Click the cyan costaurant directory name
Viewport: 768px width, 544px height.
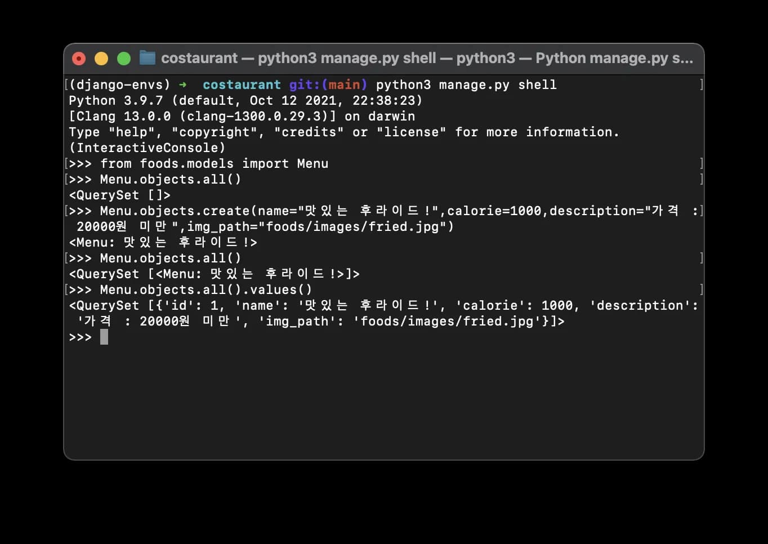tap(242, 85)
